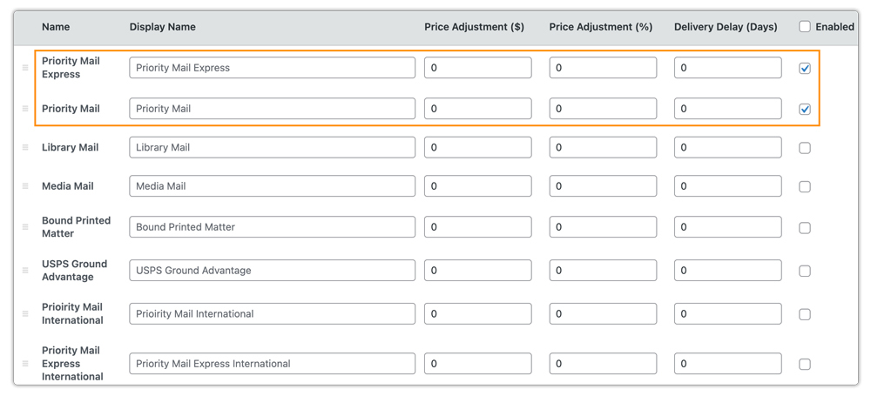This screenshot has height=396, width=871.
Task: Edit the Priority Mail Express display name
Action: 272,68
